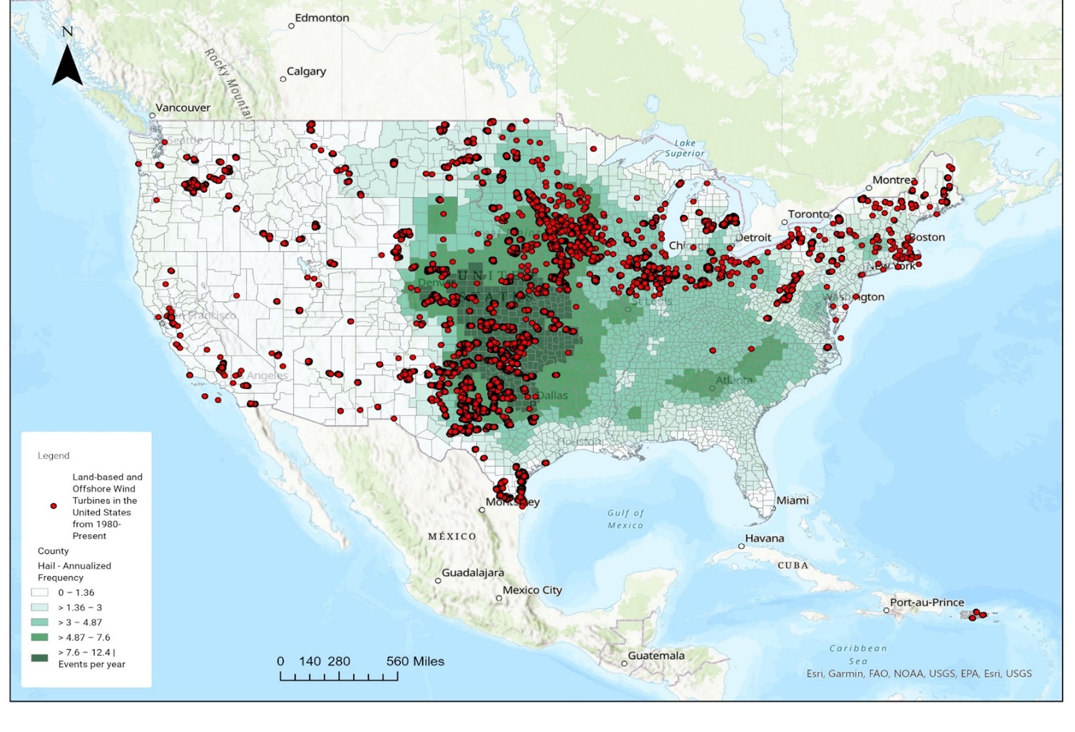Click the north arrow icon

(67, 57)
